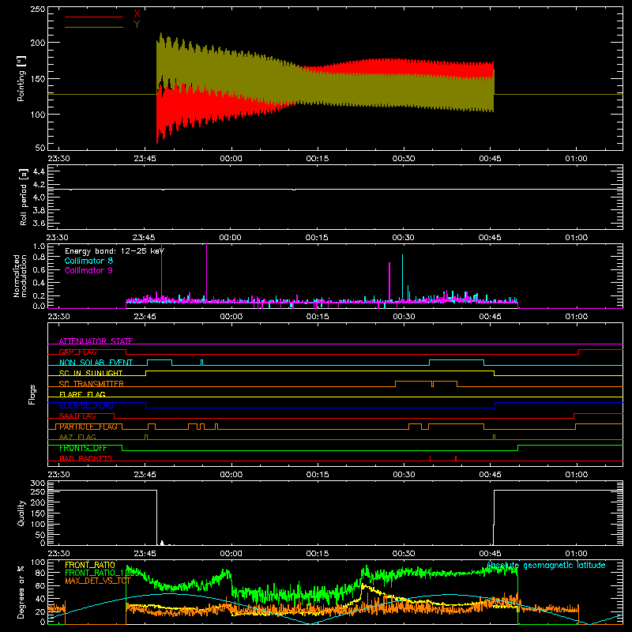Image resolution: width=632 pixels, height=632 pixels.
Task: Click the BAD_PACKETS flag label
Action: [x=86, y=458]
